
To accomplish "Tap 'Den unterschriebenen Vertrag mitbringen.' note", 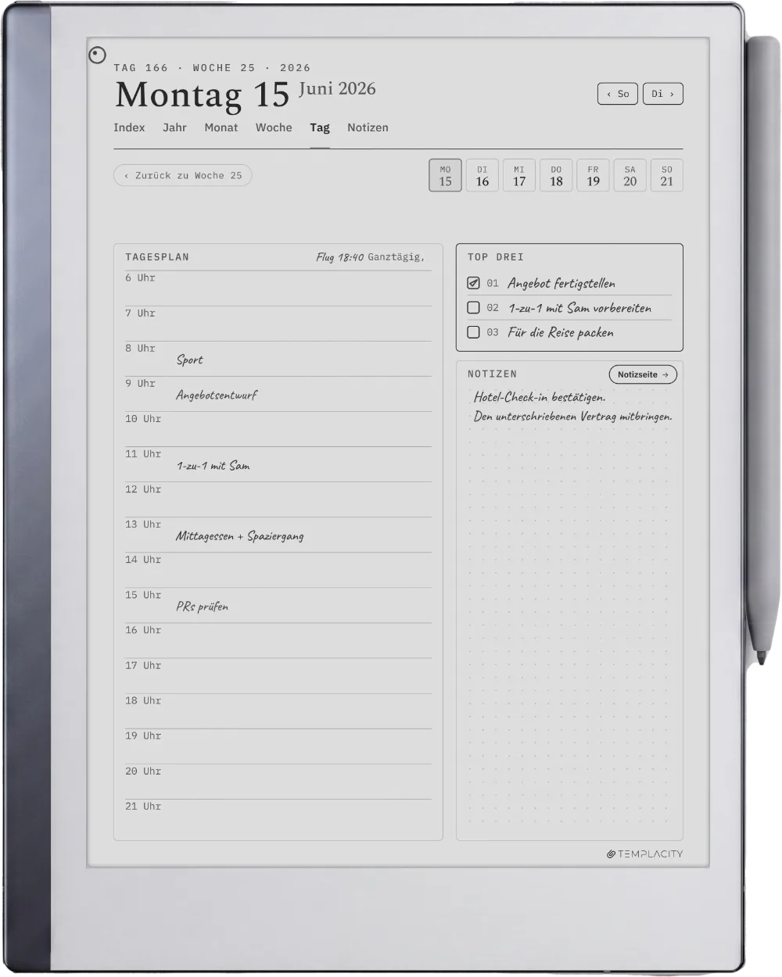I will (x=572, y=417).
